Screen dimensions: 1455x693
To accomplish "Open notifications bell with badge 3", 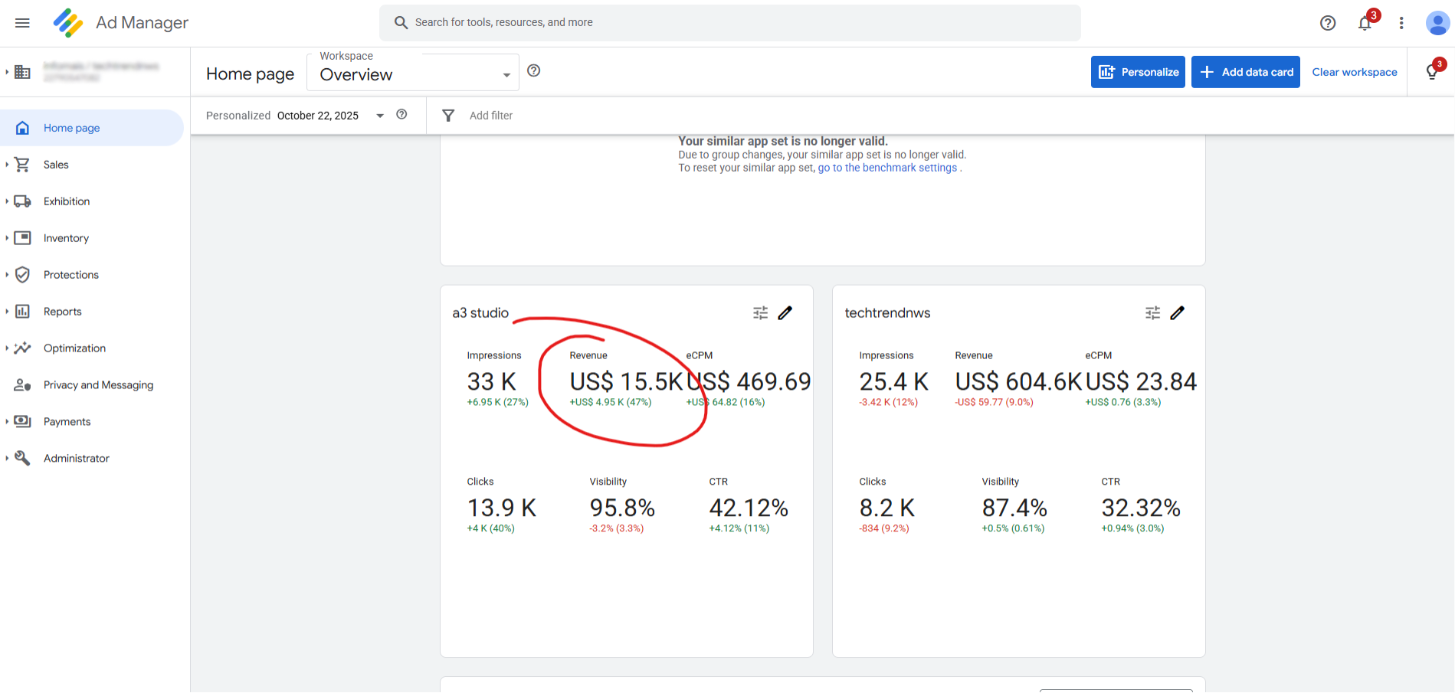I will [x=1365, y=23].
